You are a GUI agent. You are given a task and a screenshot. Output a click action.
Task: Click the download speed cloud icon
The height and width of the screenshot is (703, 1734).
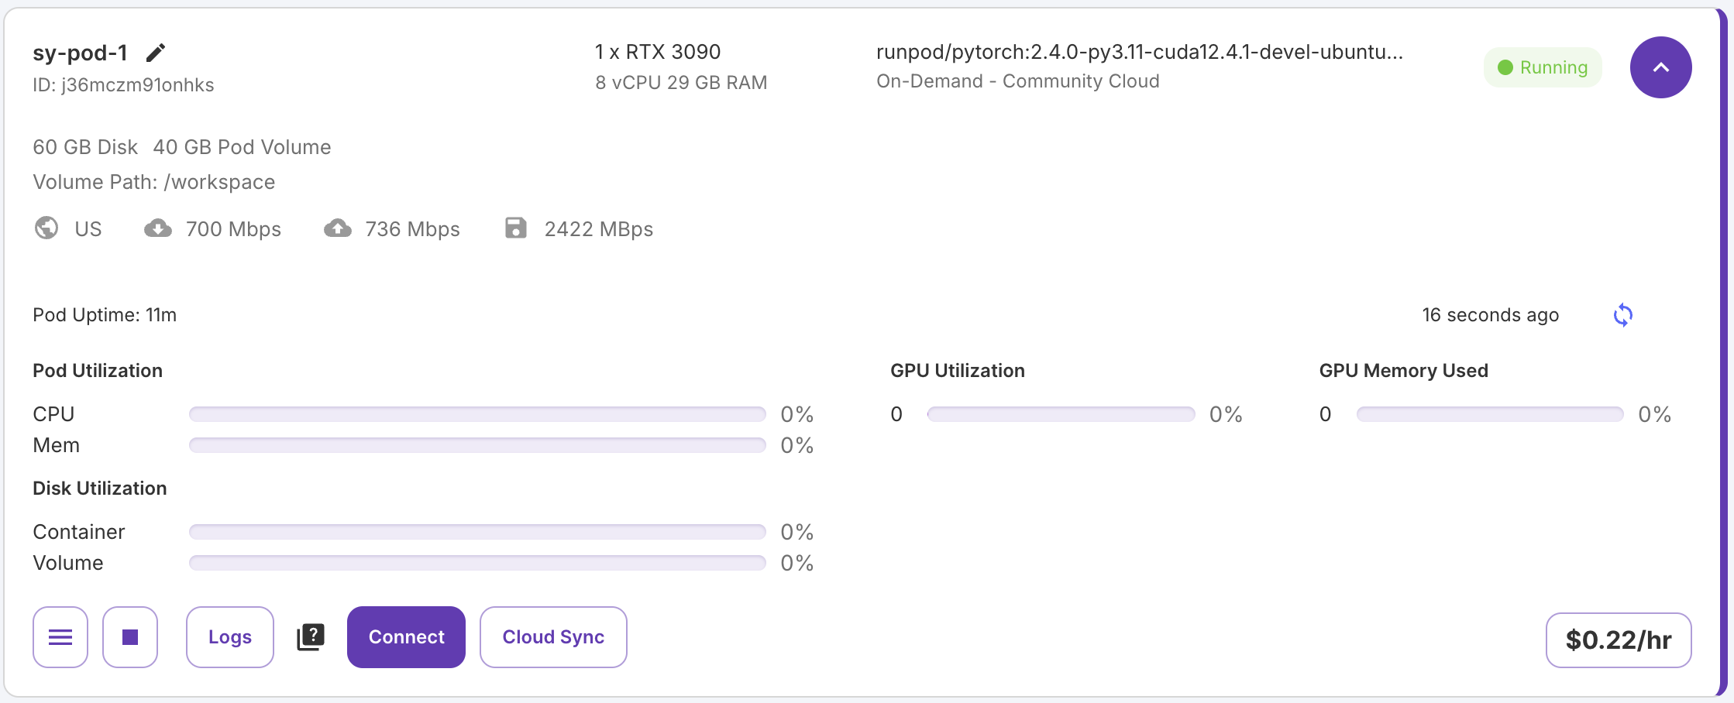tap(158, 228)
